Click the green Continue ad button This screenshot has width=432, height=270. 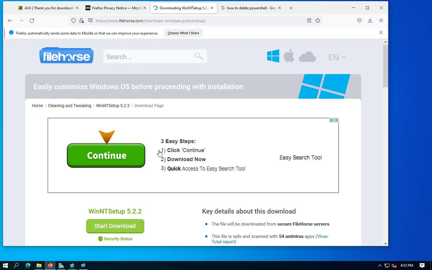[x=106, y=155]
